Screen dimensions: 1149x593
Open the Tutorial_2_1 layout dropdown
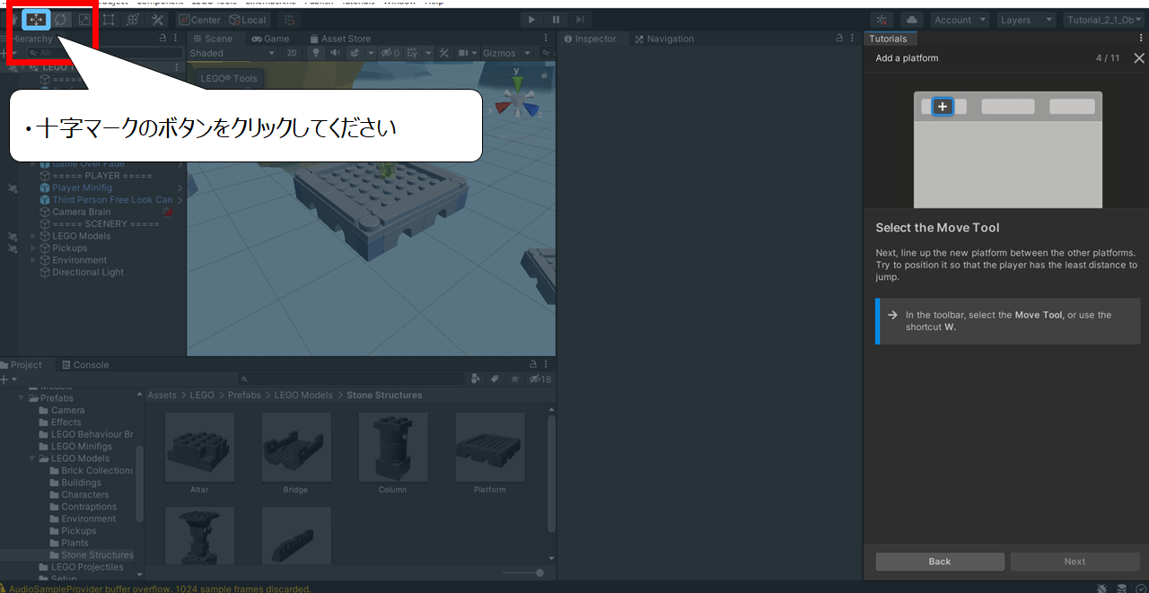[x=1102, y=20]
